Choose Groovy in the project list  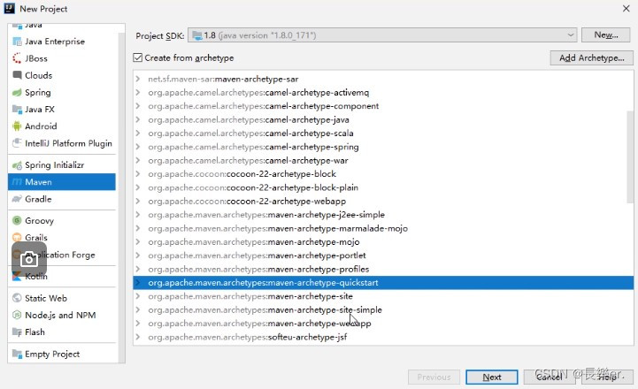[62, 220]
